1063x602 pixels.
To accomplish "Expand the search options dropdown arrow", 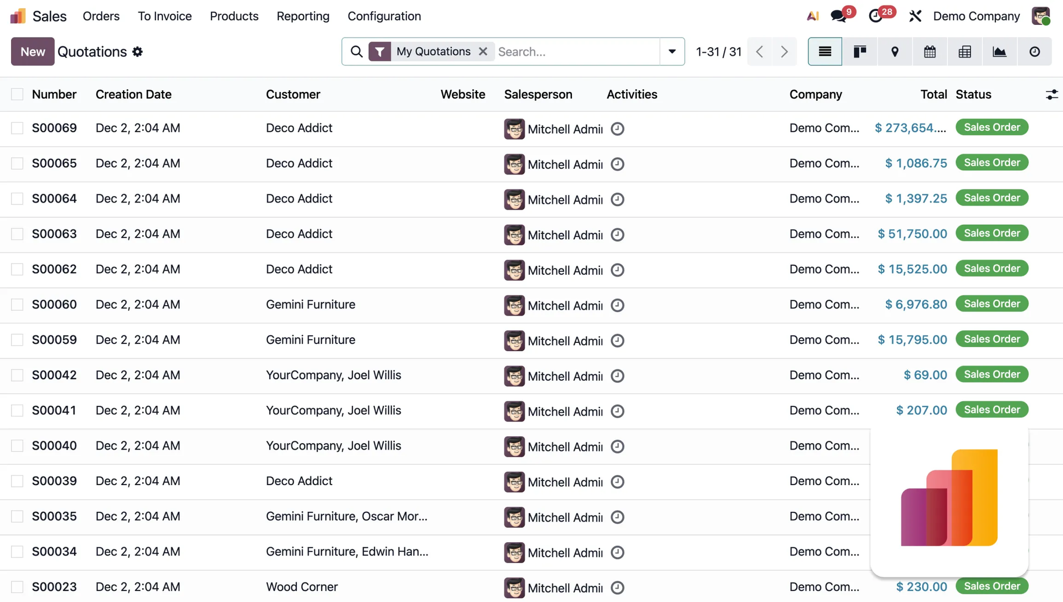I will [672, 52].
